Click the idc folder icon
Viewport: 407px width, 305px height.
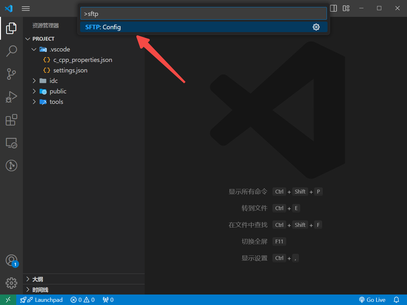[x=43, y=81]
